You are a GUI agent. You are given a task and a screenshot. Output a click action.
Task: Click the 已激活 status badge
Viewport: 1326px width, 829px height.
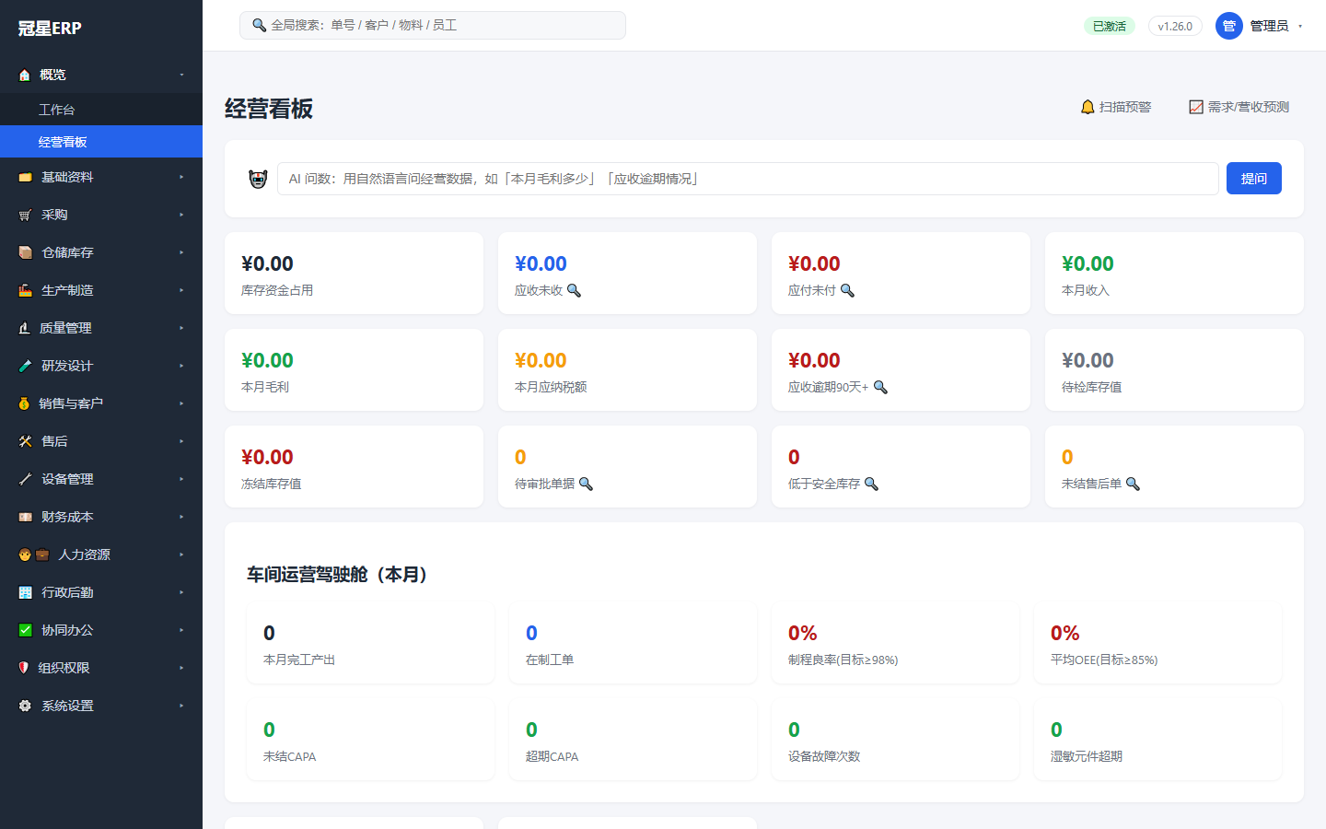click(x=1110, y=26)
